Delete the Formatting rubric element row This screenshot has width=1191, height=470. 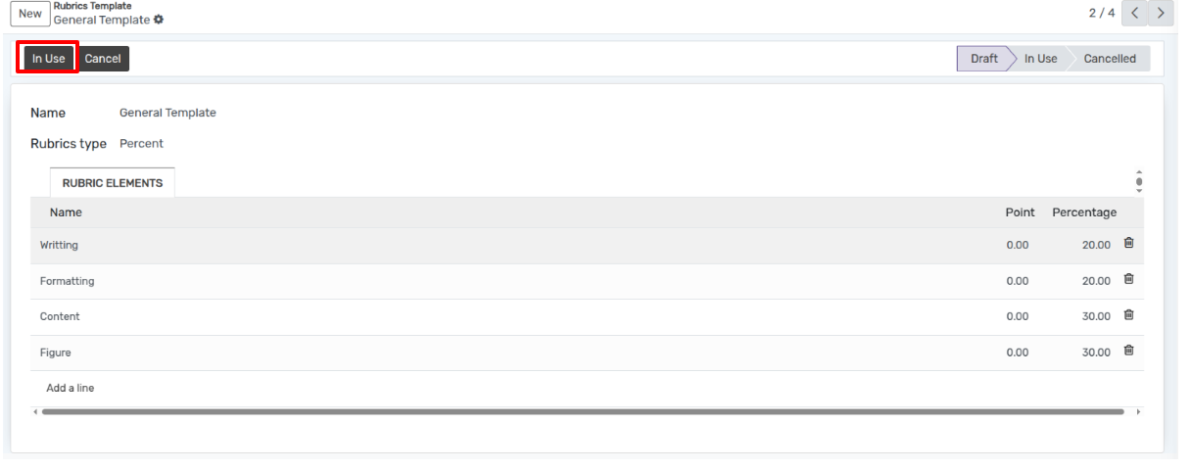coord(1128,279)
